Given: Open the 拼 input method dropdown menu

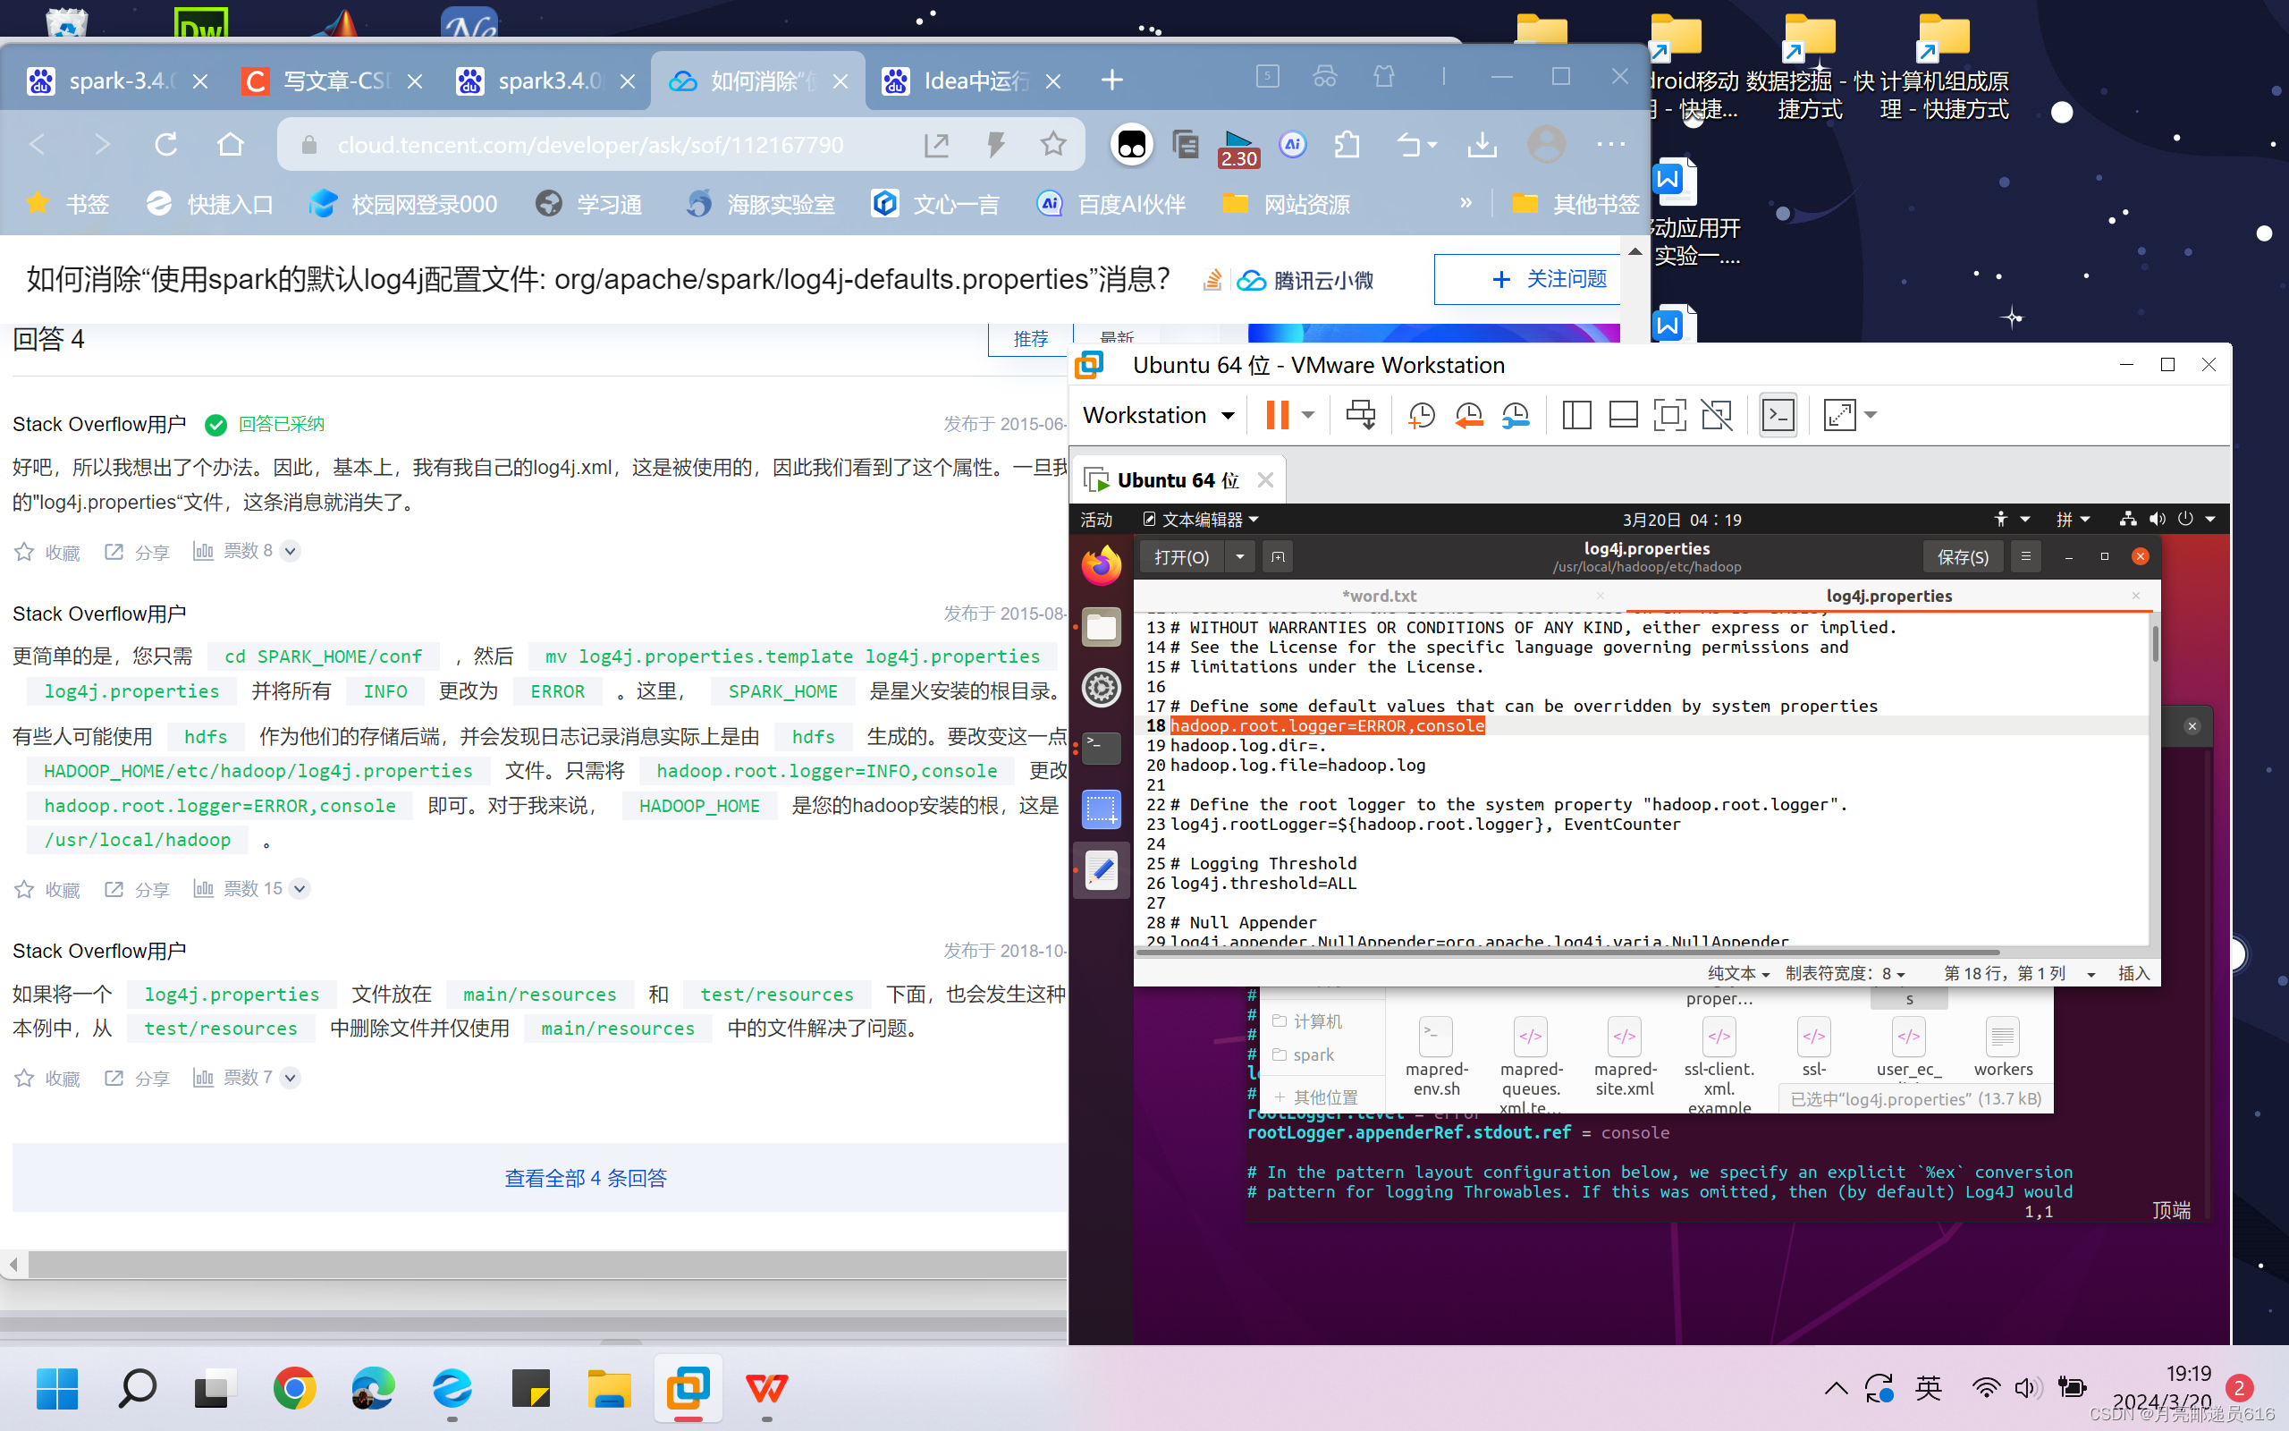Looking at the screenshot, I should coord(2074,519).
